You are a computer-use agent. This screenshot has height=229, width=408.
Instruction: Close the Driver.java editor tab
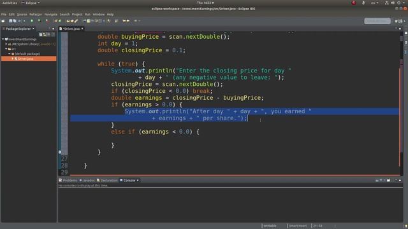tap(82, 29)
